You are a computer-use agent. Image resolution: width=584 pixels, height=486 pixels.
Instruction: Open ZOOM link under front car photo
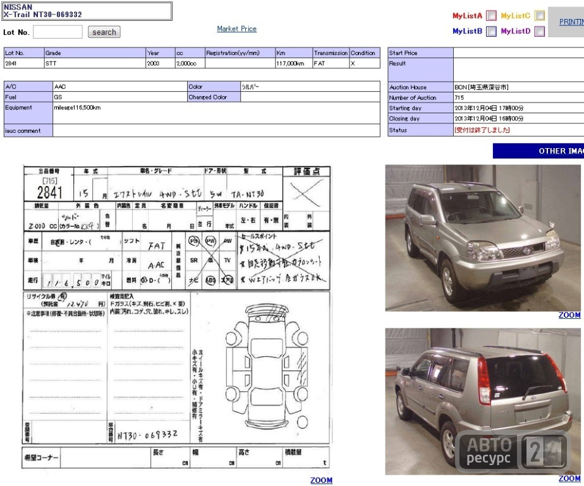point(569,315)
